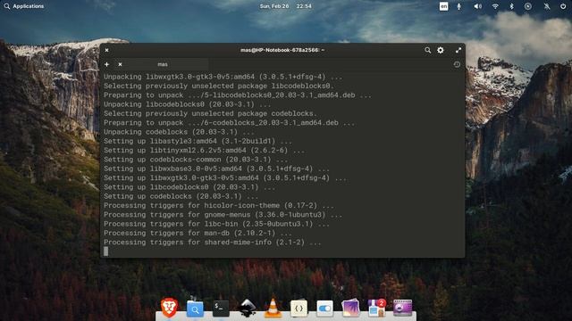Click line "Selecting previously unselected package codeblocks."
This screenshot has width=572, height=321.
point(210,113)
